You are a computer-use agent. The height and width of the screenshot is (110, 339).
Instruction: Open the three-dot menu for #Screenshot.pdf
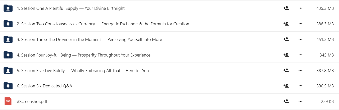click(x=300, y=101)
